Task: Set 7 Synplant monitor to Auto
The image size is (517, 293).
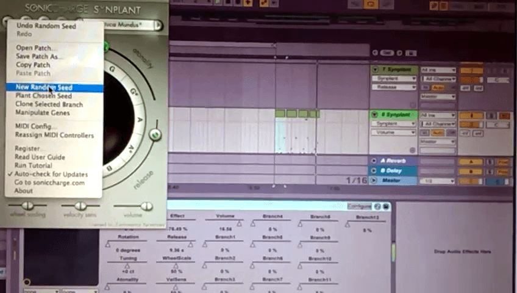Action: (x=438, y=87)
